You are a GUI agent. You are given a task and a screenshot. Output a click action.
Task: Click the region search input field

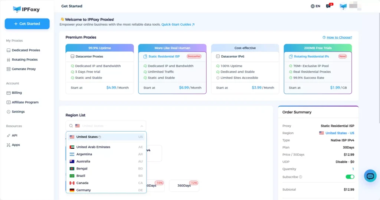click(106, 126)
